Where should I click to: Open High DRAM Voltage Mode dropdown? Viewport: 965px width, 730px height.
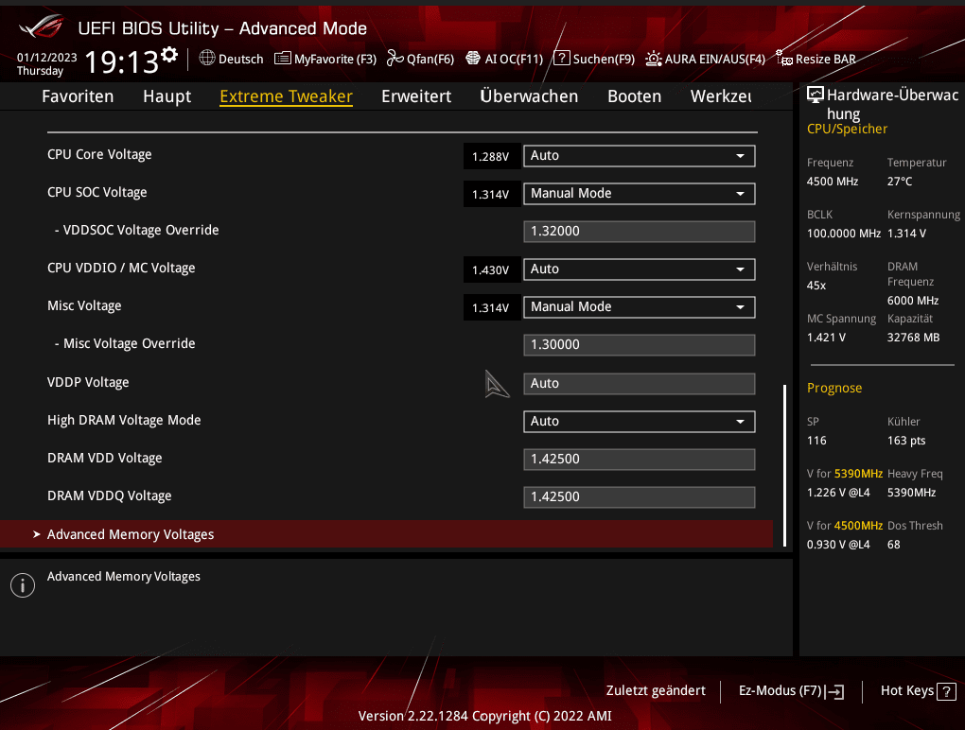pos(639,422)
